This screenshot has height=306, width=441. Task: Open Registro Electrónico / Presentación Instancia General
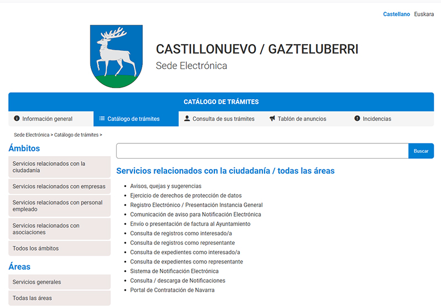(x=196, y=205)
